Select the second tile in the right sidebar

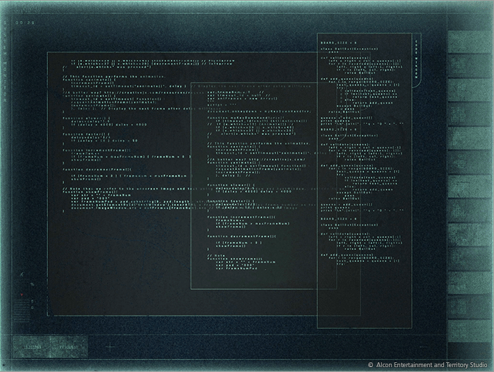pos(470,65)
